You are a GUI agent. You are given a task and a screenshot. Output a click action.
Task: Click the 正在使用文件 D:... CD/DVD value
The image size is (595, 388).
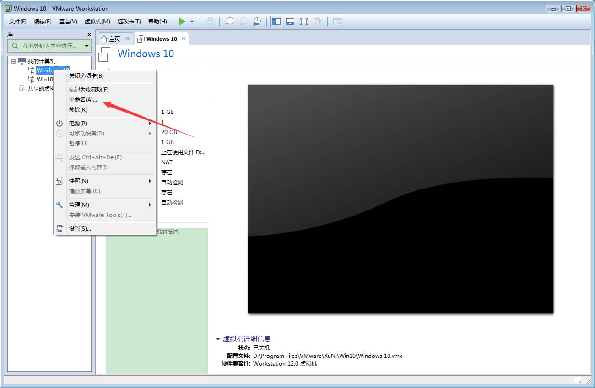(183, 152)
